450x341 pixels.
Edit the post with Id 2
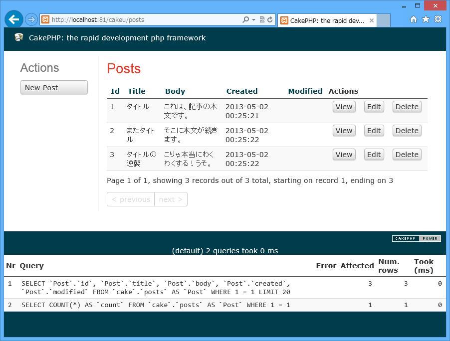pyautogui.click(x=374, y=131)
